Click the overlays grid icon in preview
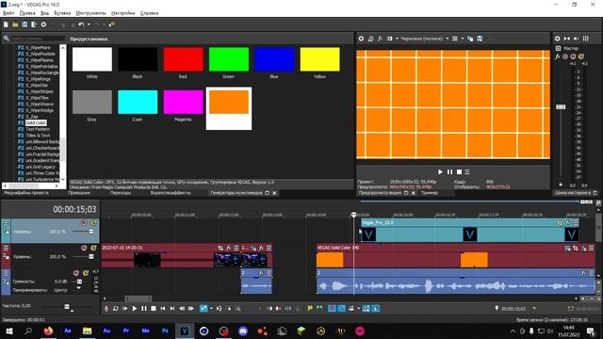 click(x=455, y=39)
